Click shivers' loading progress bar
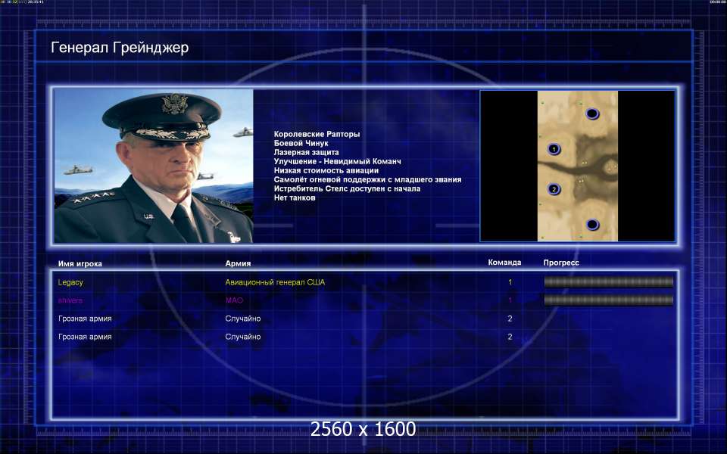The height and width of the screenshot is (454, 727). coord(608,300)
